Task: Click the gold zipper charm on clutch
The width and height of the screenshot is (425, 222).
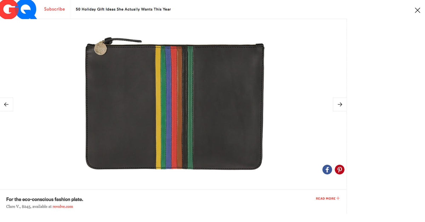Action: (x=101, y=48)
